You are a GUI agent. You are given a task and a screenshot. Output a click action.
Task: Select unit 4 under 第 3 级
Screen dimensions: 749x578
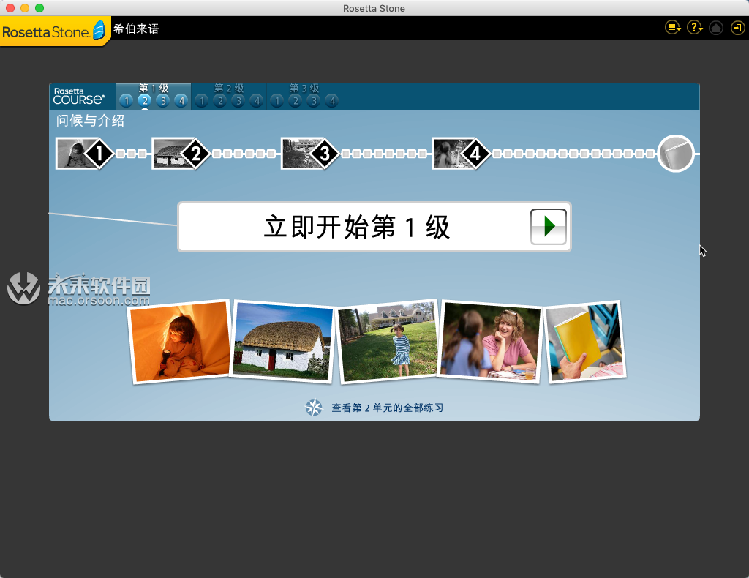(x=332, y=101)
